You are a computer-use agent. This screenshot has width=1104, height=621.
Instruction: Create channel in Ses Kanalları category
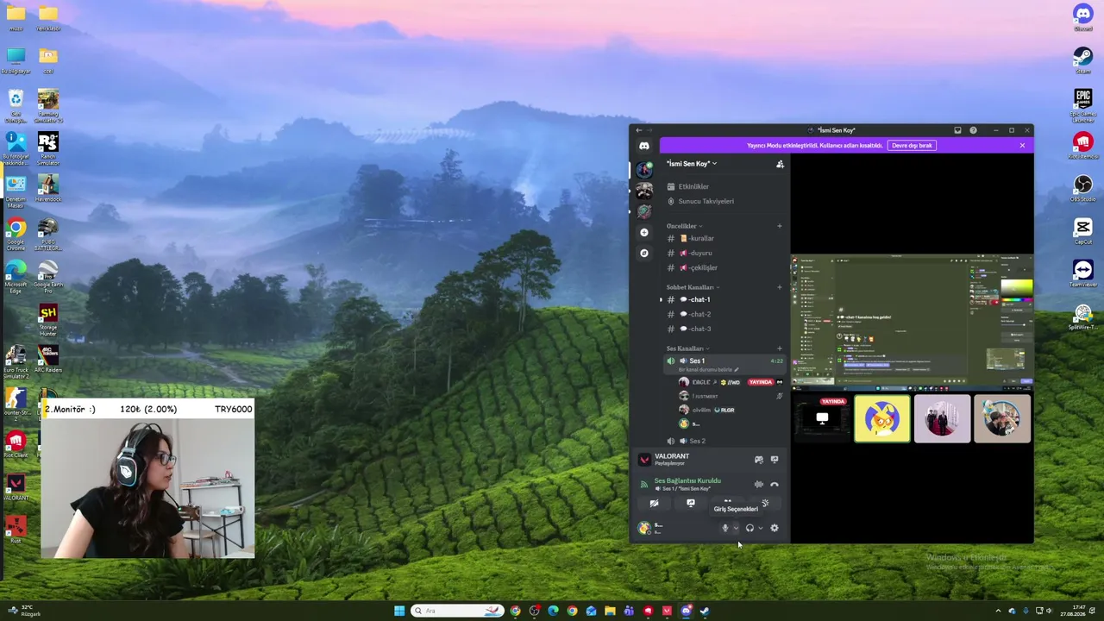[779, 348]
